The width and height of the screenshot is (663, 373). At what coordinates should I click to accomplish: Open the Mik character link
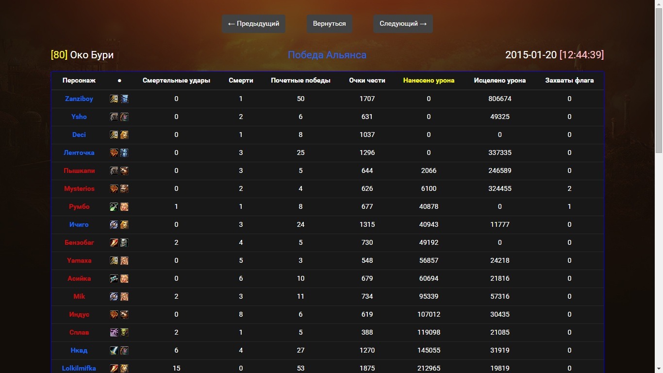point(79,296)
